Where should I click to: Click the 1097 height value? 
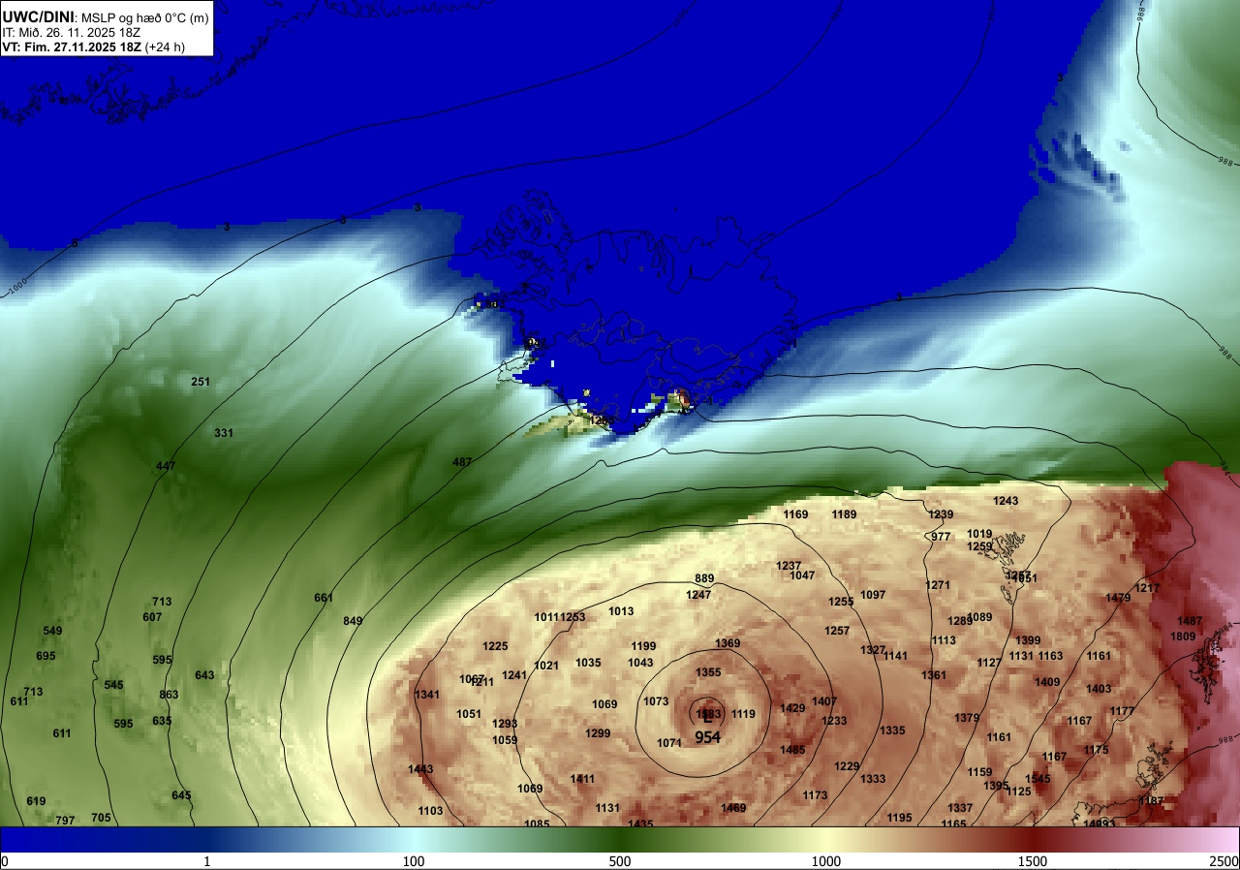(873, 595)
